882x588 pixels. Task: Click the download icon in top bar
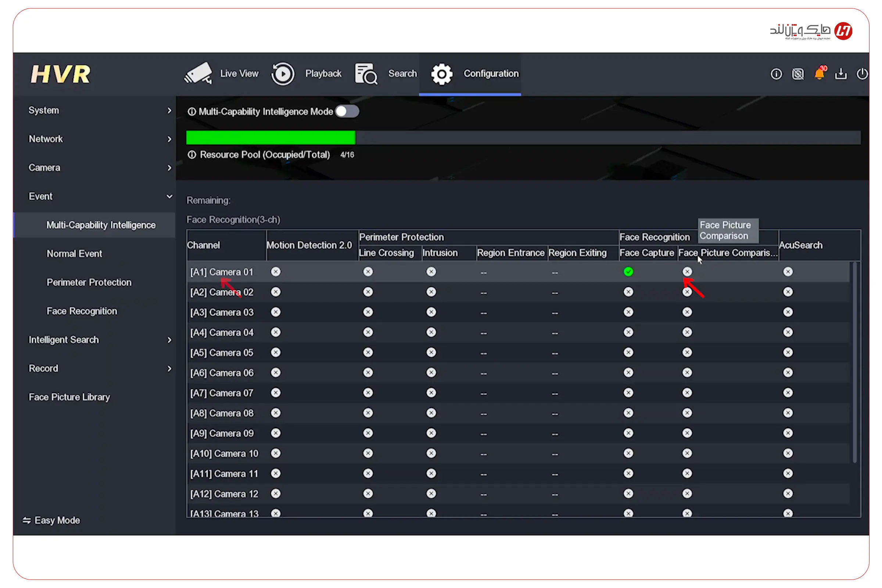point(841,74)
